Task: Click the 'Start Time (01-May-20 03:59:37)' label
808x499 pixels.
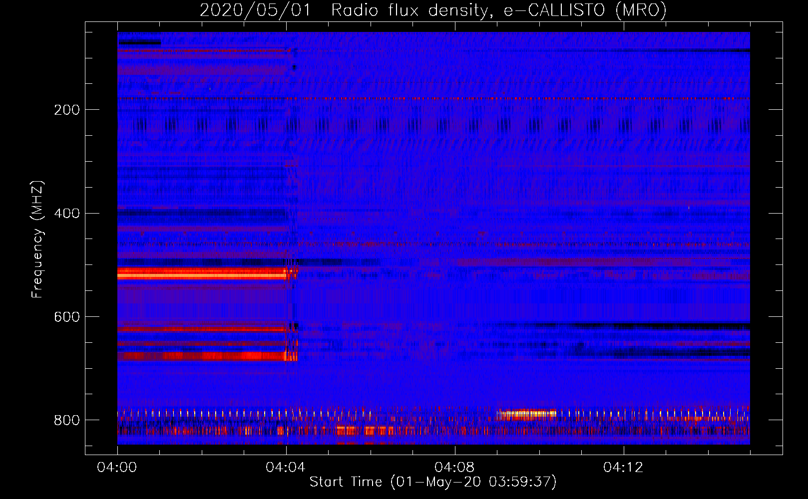Action: click(433, 482)
